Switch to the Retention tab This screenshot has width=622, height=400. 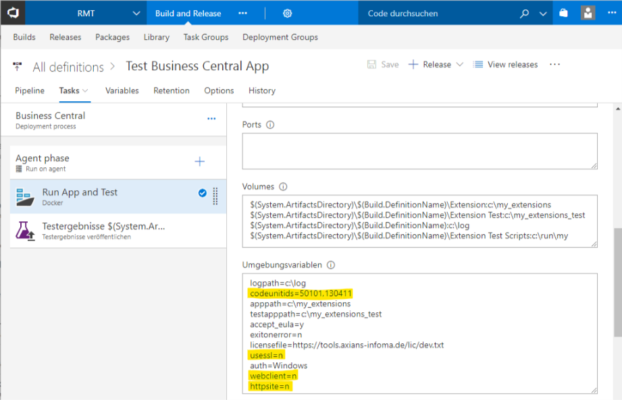click(x=172, y=90)
